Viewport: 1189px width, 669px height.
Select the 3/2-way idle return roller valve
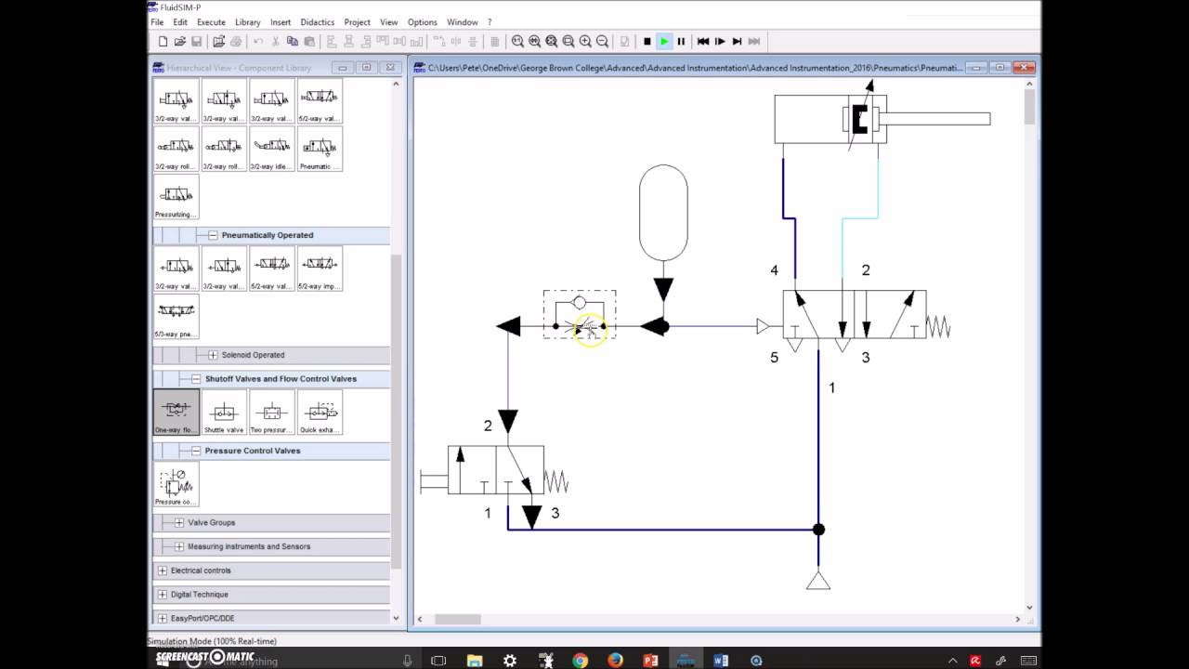coord(272,149)
